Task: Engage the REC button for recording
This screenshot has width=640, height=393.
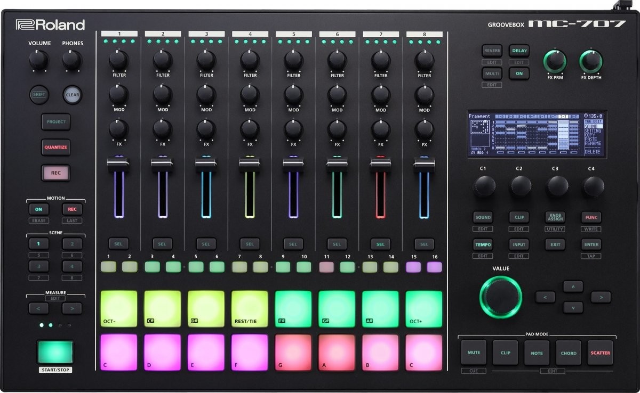Action: [x=55, y=173]
